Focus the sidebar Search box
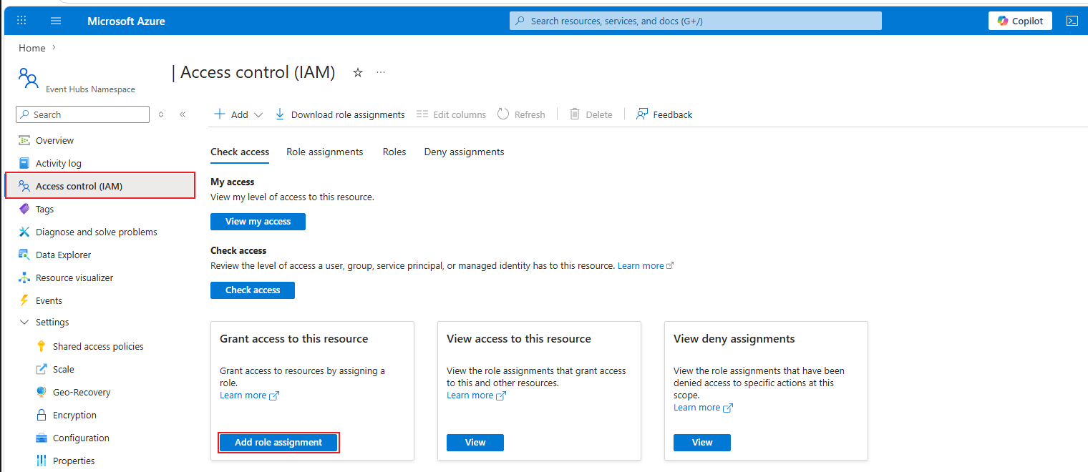Screen dimensions: 1088x472 82,114
